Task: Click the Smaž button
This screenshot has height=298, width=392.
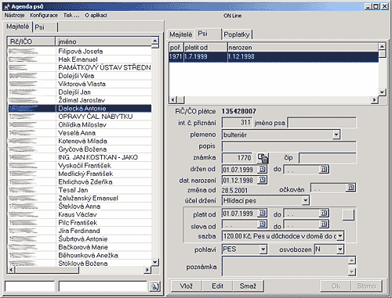Action: (x=248, y=286)
